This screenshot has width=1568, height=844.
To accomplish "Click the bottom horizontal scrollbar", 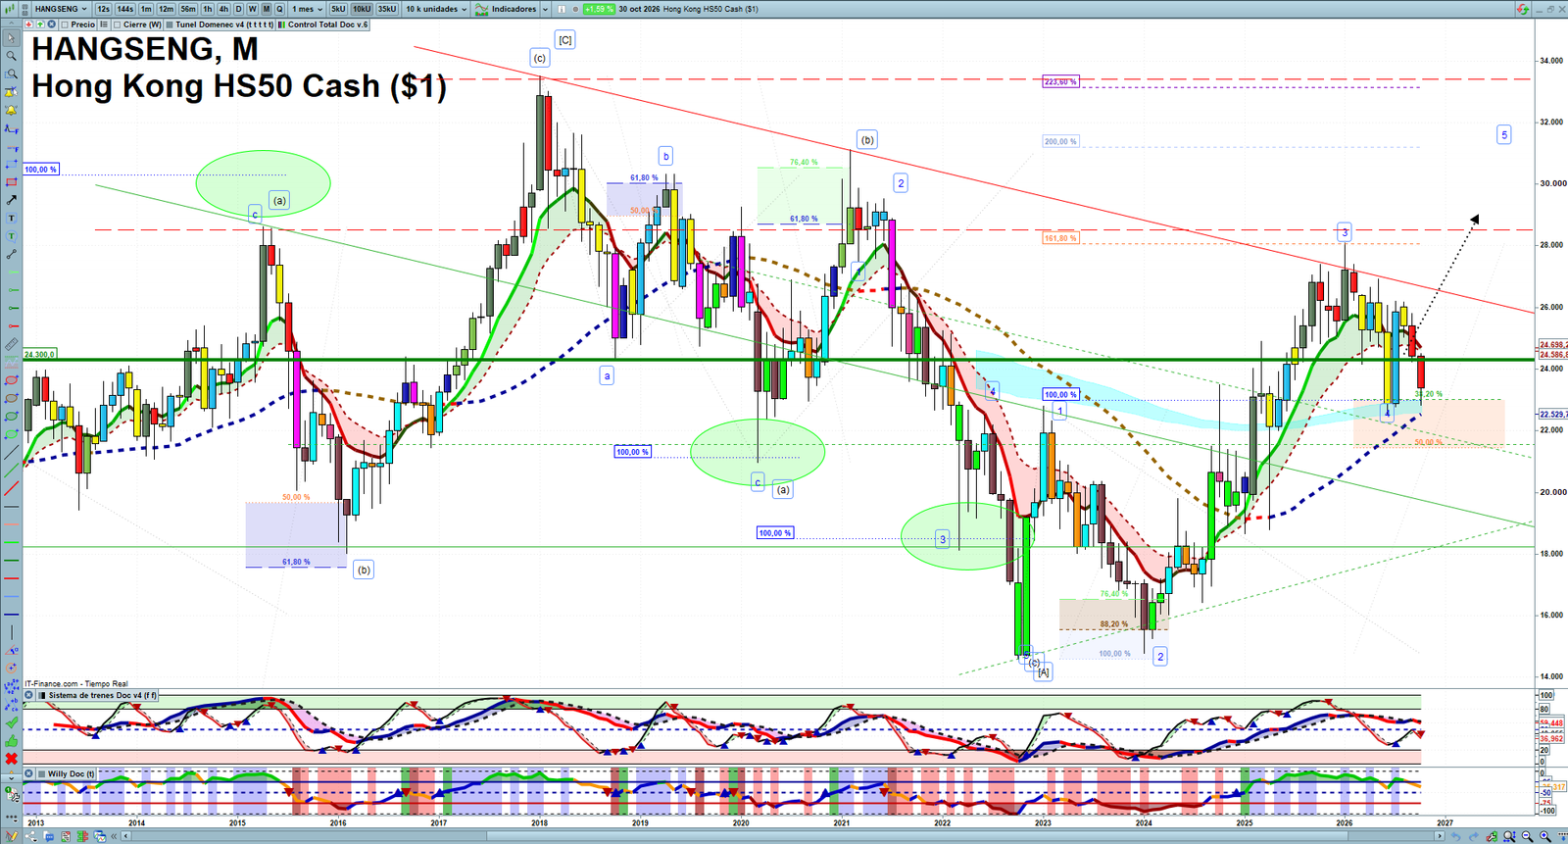I will pyautogui.click(x=784, y=836).
